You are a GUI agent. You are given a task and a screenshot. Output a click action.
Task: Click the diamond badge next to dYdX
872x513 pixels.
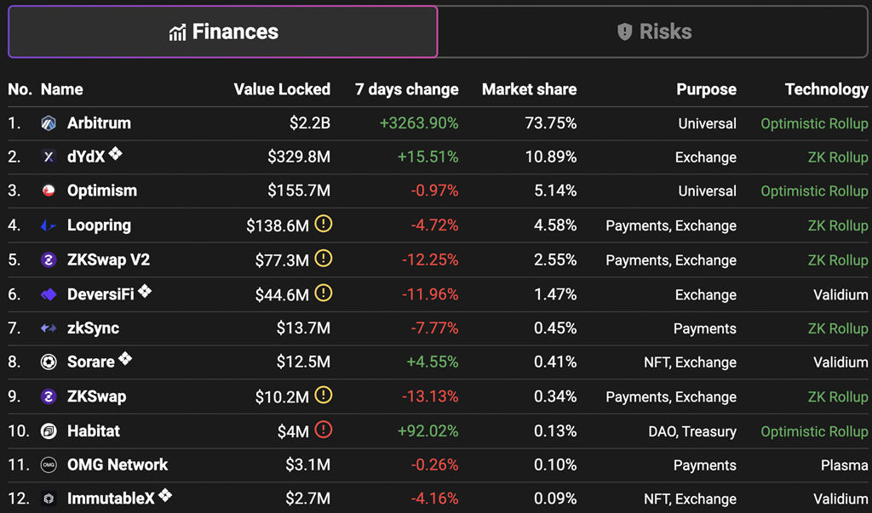pos(115,153)
